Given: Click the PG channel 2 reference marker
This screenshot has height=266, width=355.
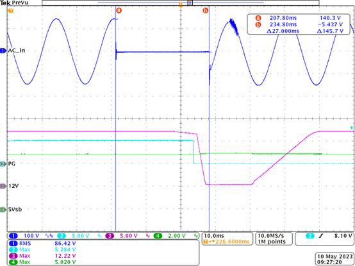Looking at the screenshot, I should point(3,164).
